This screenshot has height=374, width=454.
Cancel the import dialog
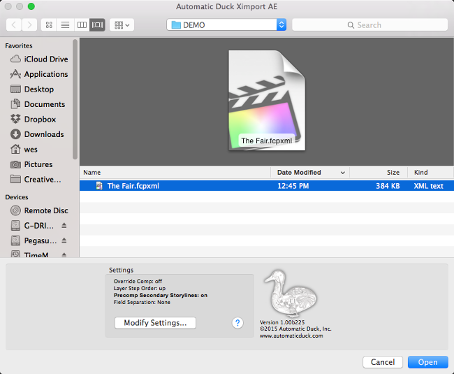(x=383, y=362)
